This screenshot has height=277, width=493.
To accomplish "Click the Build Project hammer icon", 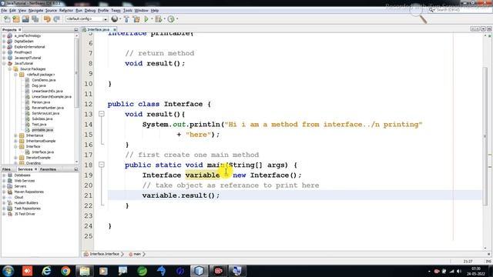I will pos(126,19).
